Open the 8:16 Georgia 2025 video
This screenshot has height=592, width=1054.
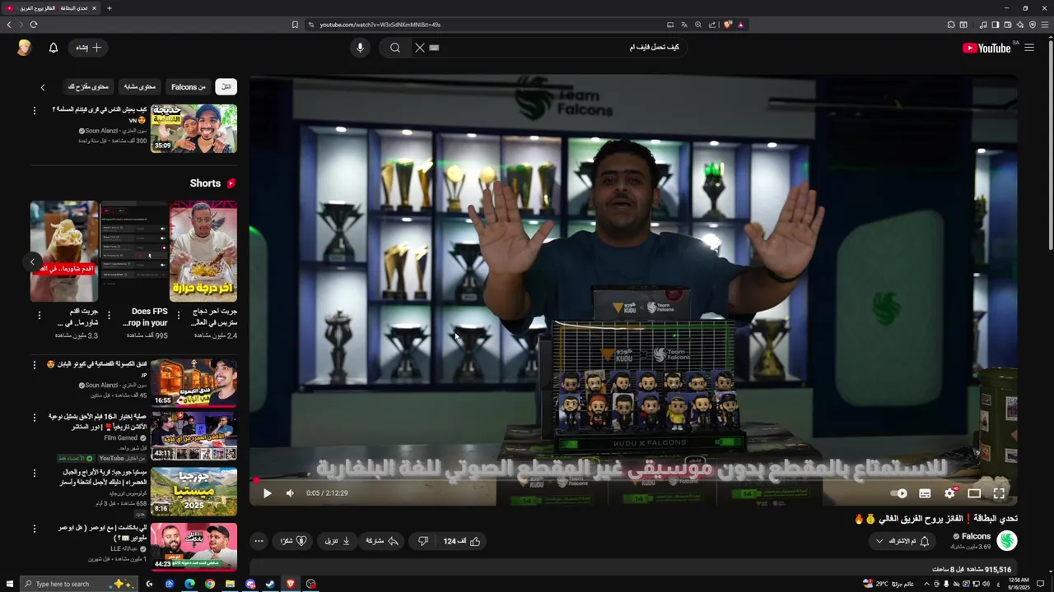(x=194, y=492)
